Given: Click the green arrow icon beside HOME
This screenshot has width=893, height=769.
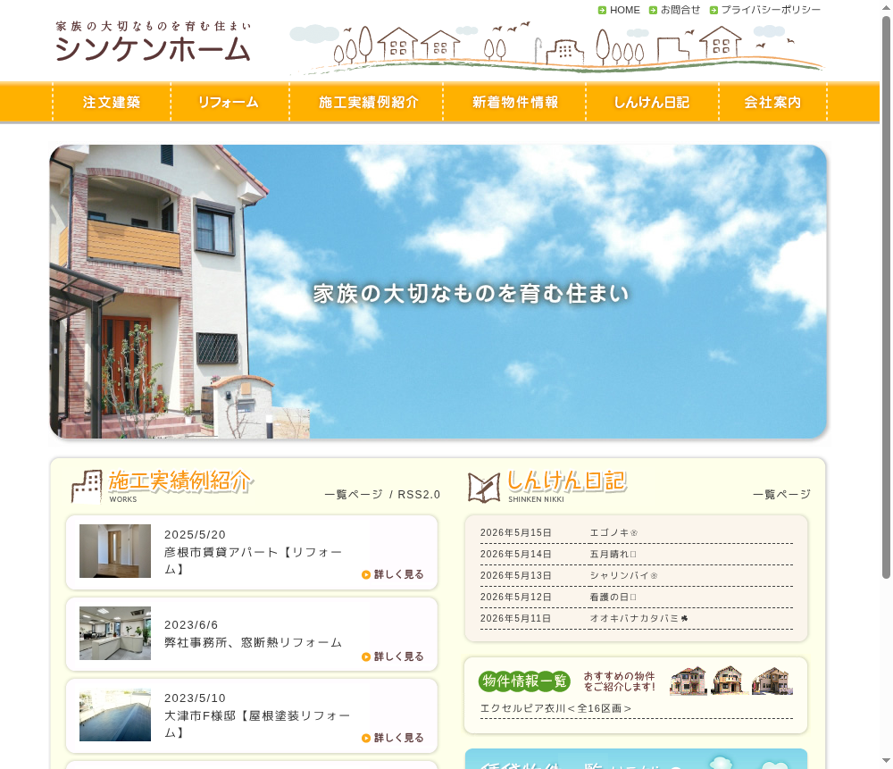Looking at the screenshot, I should tap(602, 10).
